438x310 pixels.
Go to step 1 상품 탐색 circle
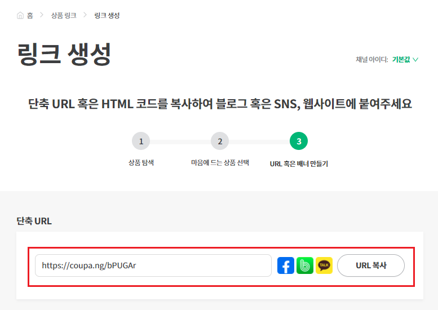141,141
